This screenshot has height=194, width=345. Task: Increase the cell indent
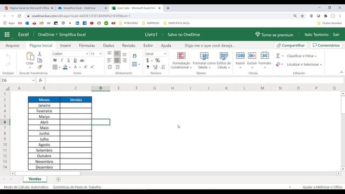(118, 67)
